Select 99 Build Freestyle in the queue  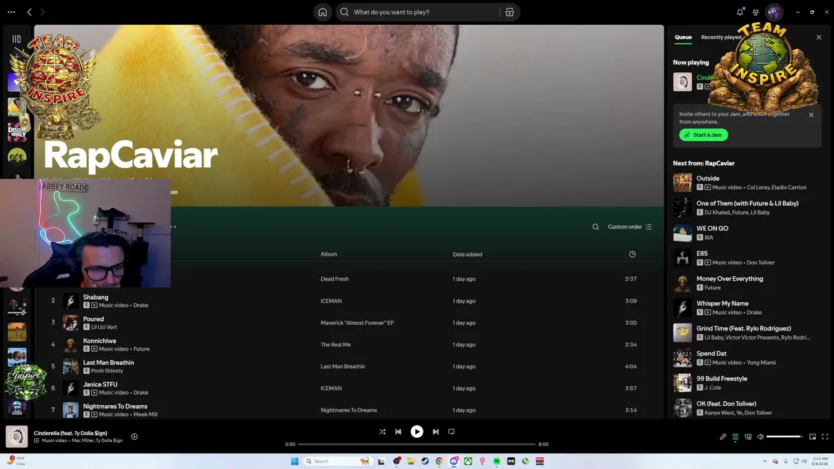coord(747,383)
